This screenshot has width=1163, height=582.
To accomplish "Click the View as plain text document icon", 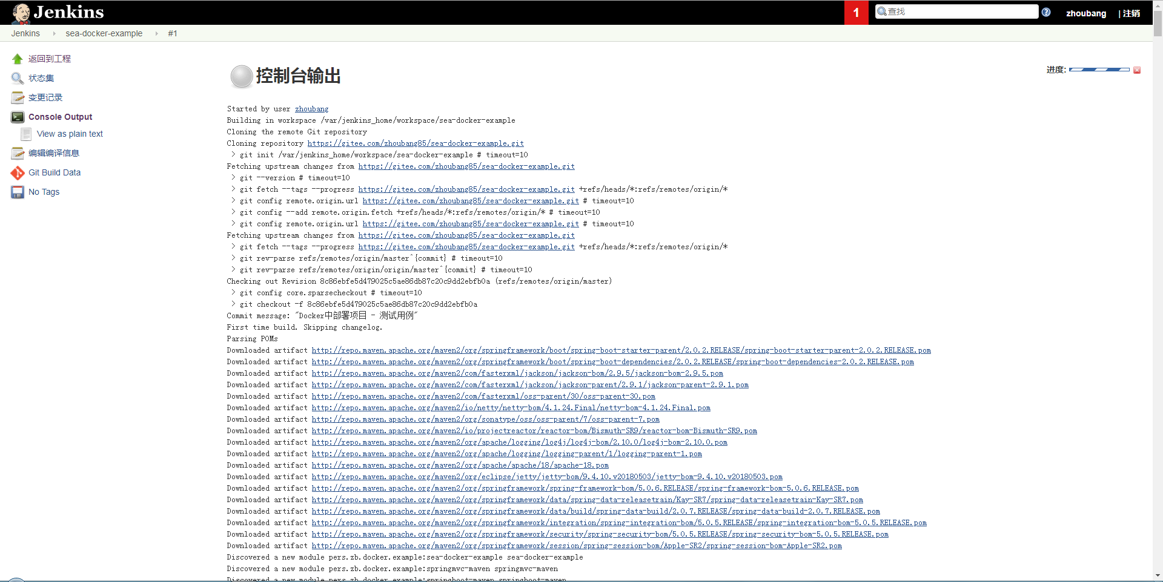I will pyautogui.click(x=26, y=134).
